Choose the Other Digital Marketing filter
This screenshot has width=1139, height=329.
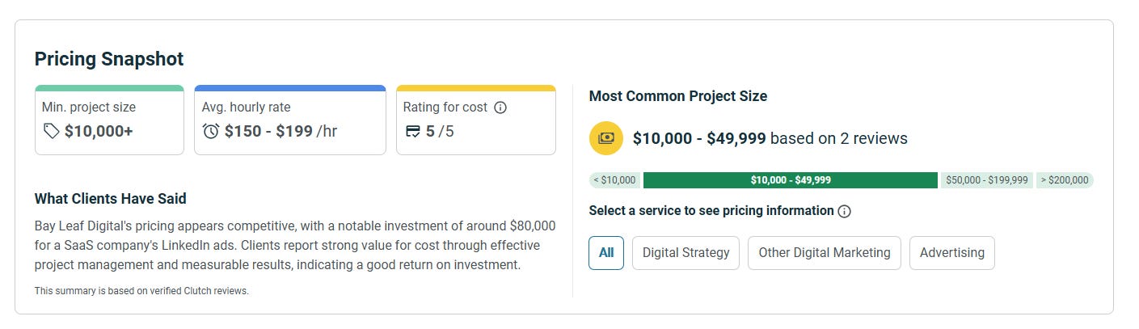tap(824, 253)
